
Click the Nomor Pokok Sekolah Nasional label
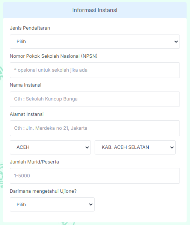point(54,56)
